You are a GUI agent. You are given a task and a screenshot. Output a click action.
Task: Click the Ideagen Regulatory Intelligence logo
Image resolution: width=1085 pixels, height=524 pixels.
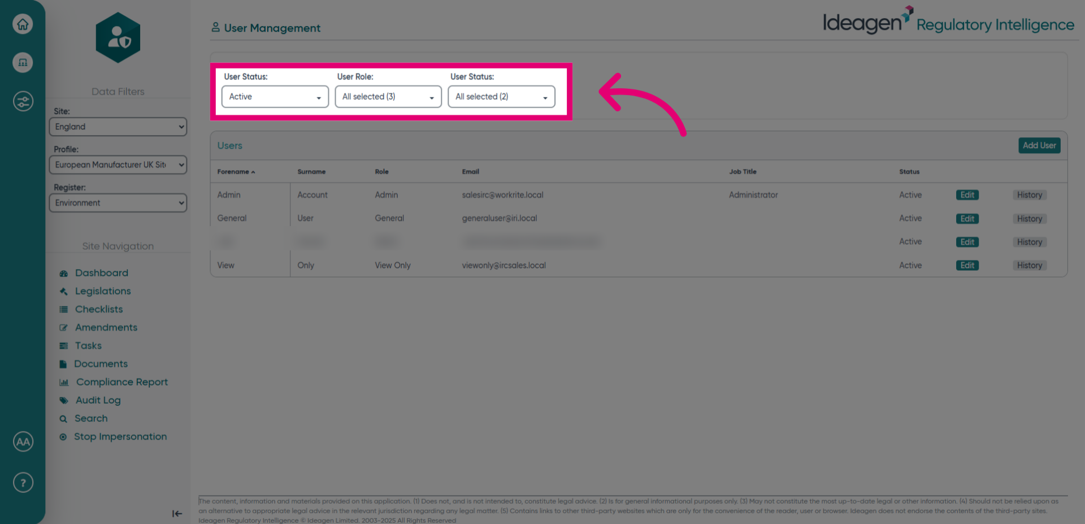pyautogui.click(x=948, y=21)
